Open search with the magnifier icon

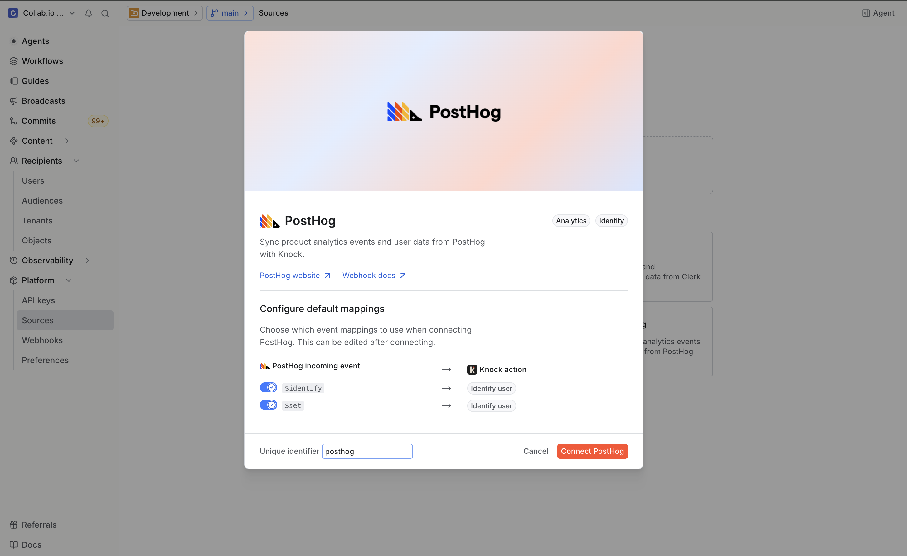105,13
